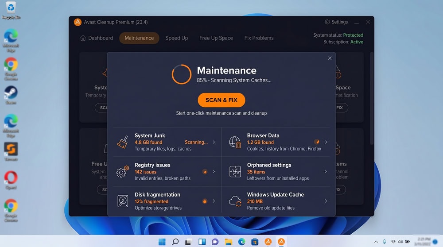Click the volume tray icon

point(400,242)
